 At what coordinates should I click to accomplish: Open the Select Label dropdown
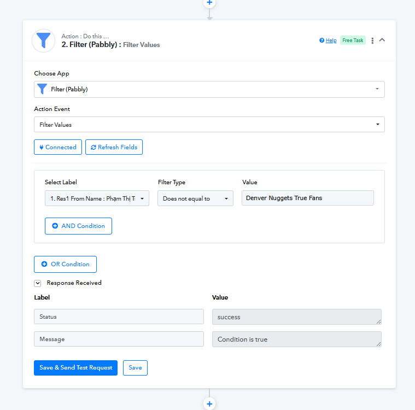[97, 198]
